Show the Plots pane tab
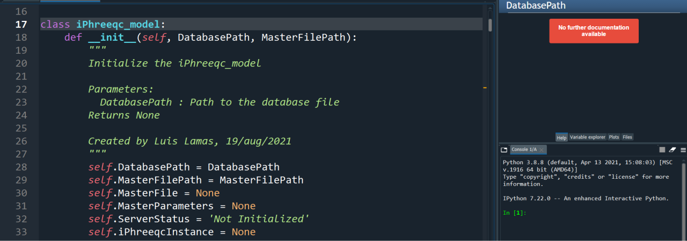The width and height of the screenshot is (687, 241). (614, 137)
